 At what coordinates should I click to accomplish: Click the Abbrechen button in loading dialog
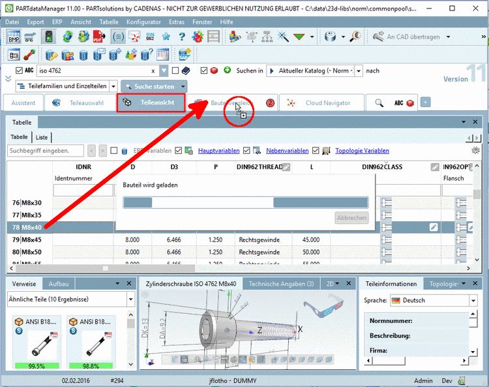[x=352, y=218]
